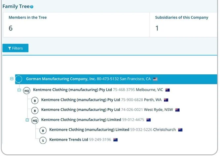Screen dimensions: 220x156
Task: Click the S icon for Kentmore Trends Ltd
Action: [x=43, y=140]
